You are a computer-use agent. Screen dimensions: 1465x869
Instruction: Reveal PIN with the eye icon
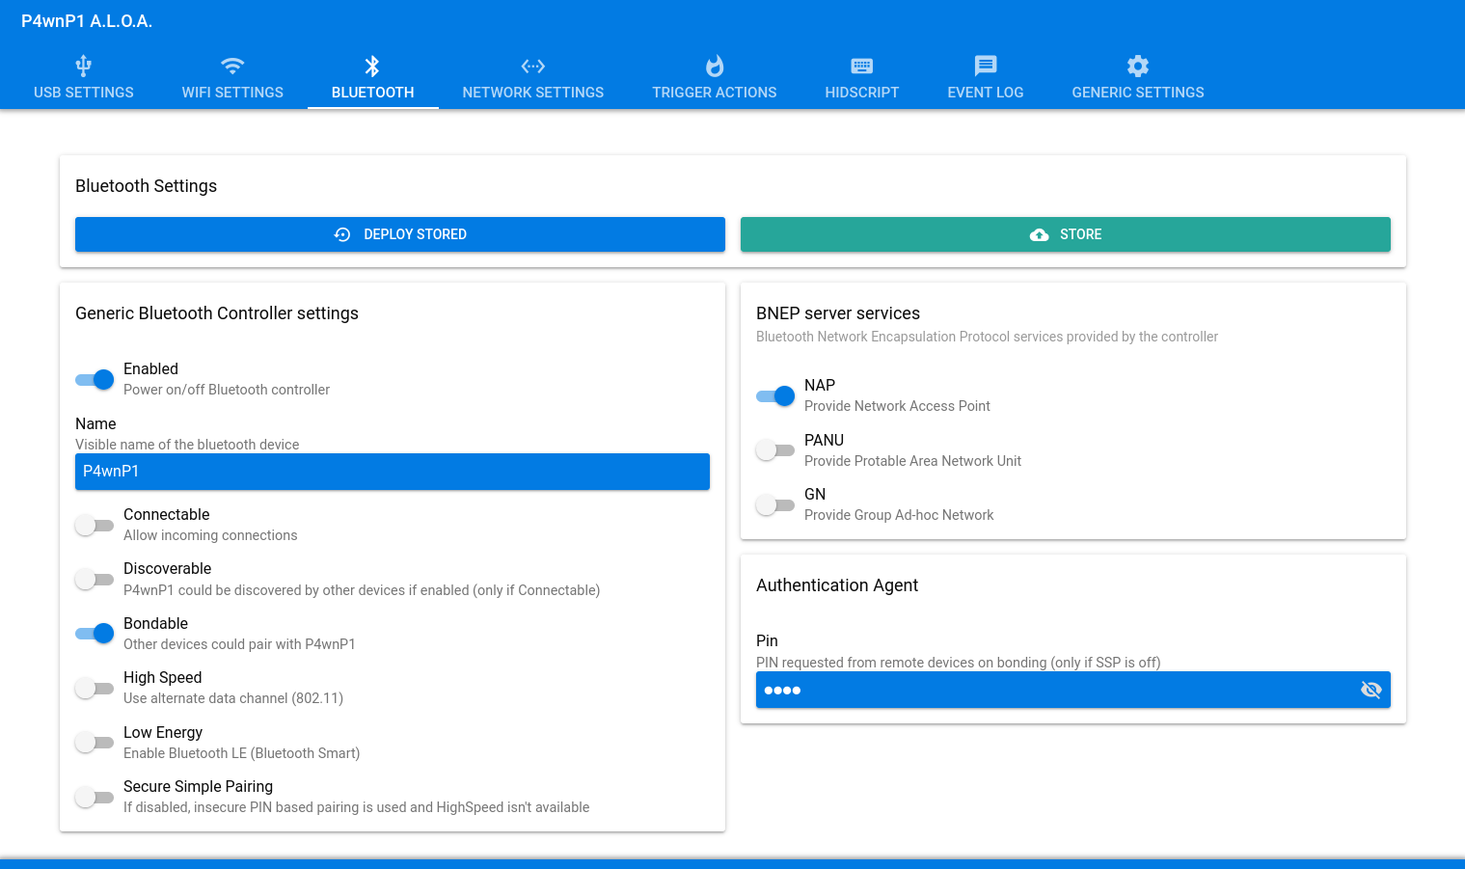(x=1370, y=690)
